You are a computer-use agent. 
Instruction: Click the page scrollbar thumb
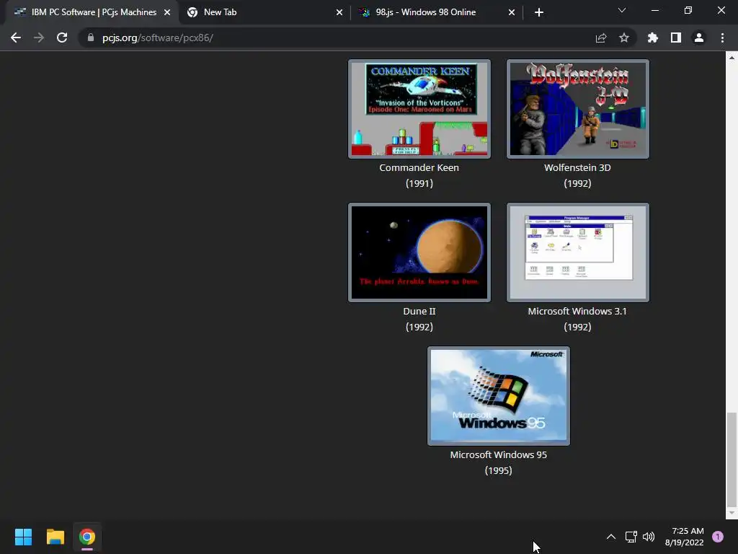point(732,459)
